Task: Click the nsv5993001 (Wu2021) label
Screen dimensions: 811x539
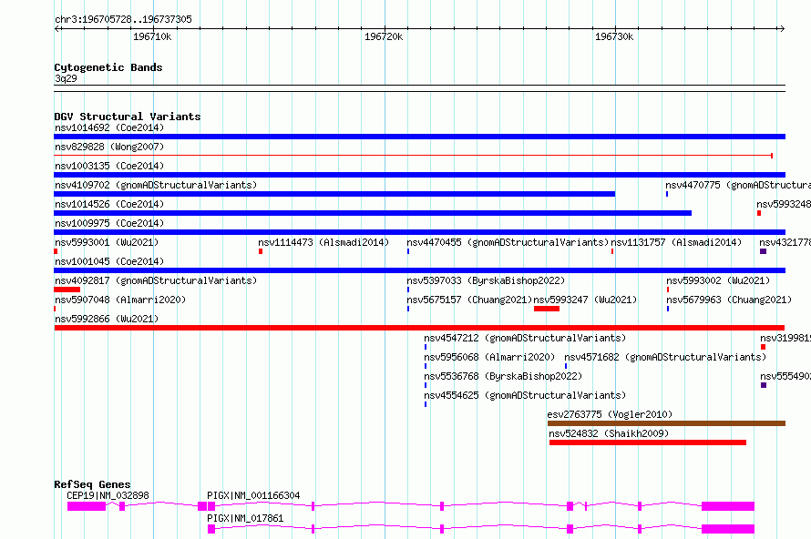Action: pyautogui.click(x=107, y=242)
